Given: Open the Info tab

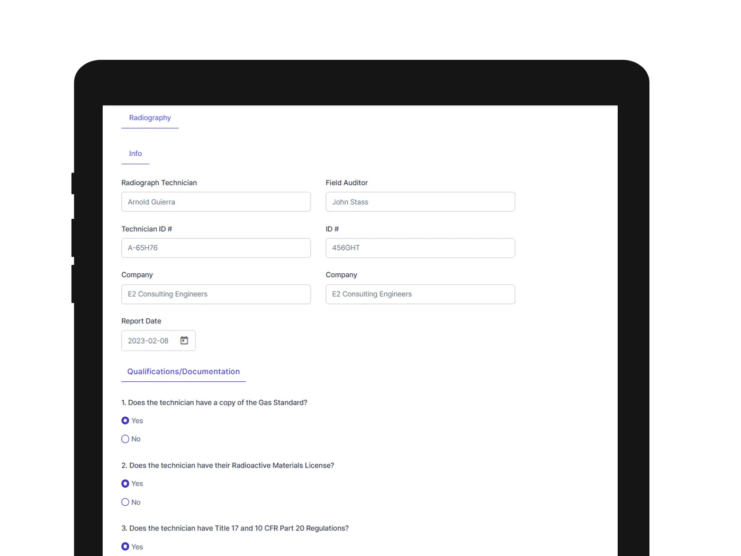Looking at the screenshot, I should [135, 154].
